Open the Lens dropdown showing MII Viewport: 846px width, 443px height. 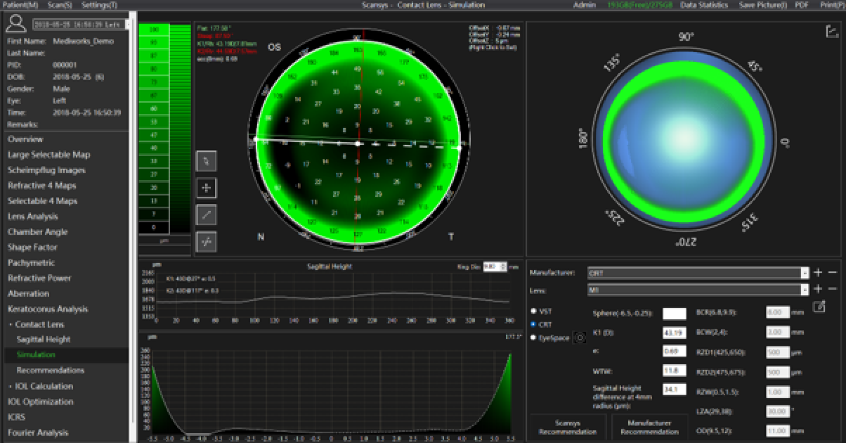696,288
